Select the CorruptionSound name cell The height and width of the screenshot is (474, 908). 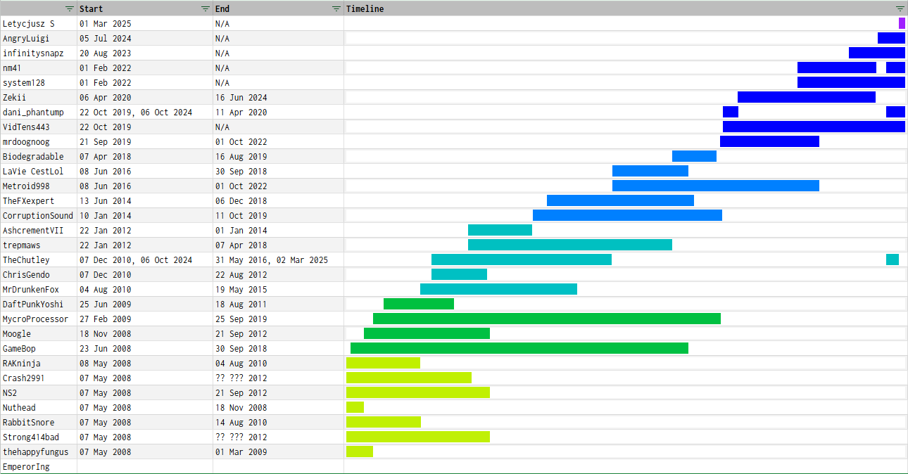coord(37,216)
